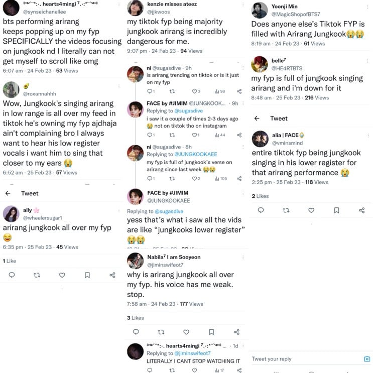
Task: Go back from alia's tweet view
Action: 257,118
